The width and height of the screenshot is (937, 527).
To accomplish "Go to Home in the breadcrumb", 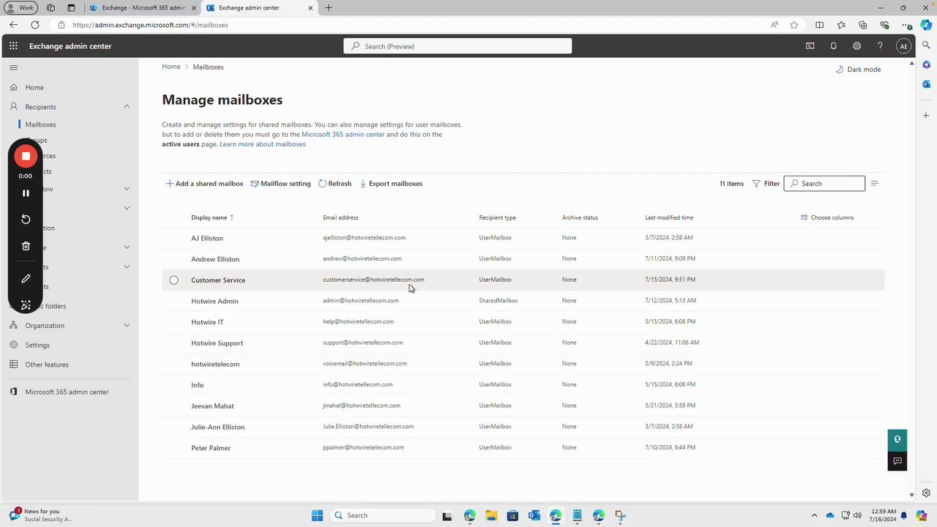I will click(171, 67).
